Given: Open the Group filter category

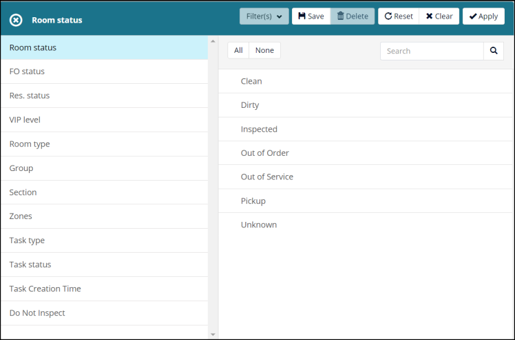Looking at the screenshot, I should pyautogui.click(x=104, y=168).
